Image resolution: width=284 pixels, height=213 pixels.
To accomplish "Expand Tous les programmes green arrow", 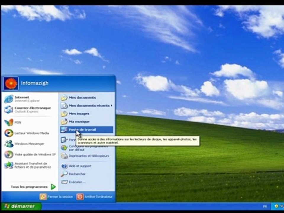I will [x=53, y=187].
